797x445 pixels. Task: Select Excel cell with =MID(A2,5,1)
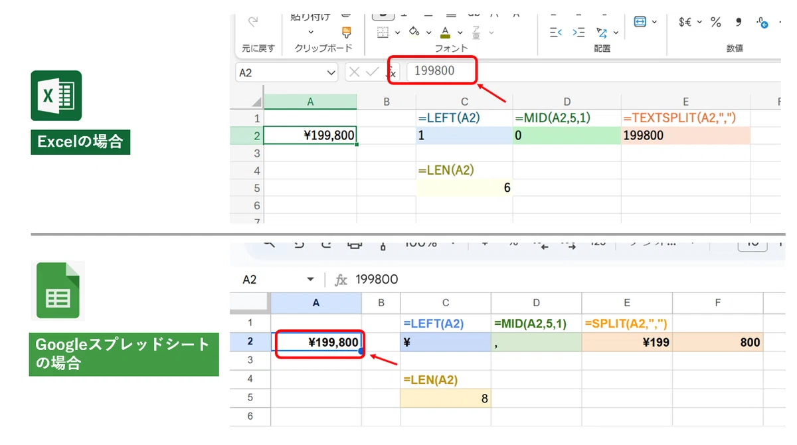coord(567,118)
